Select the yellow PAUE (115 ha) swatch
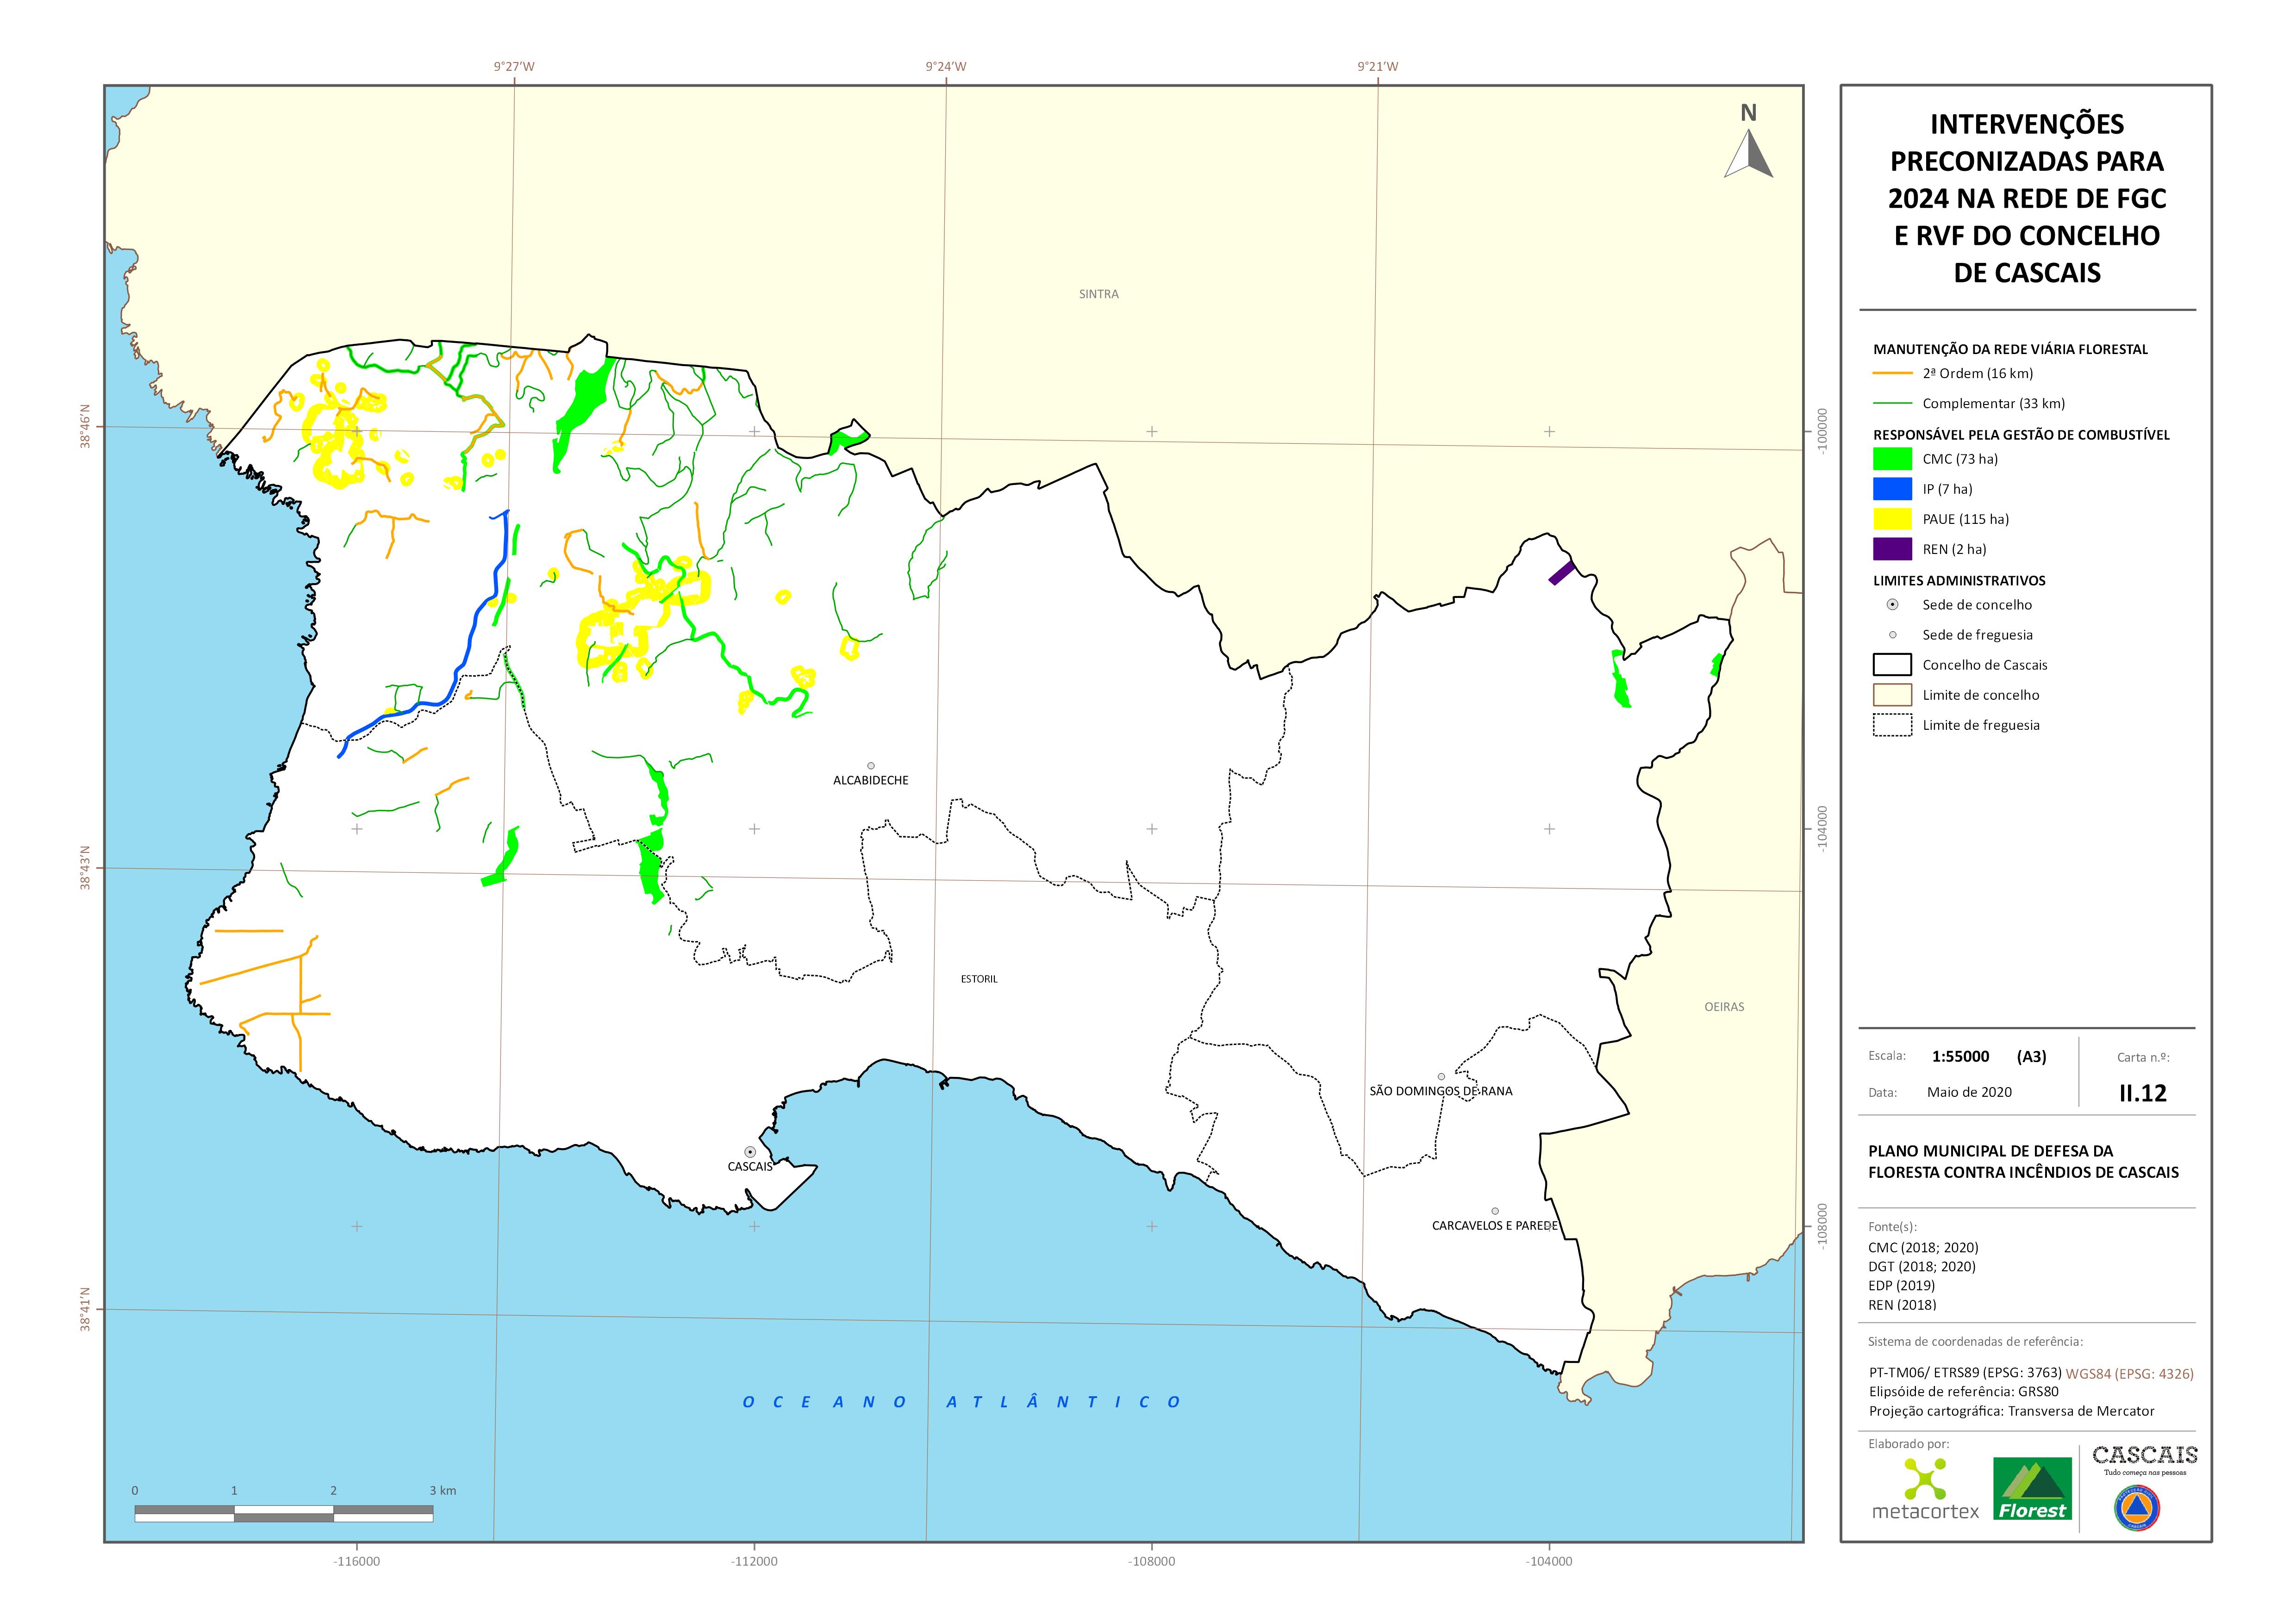 point(1892,519)
